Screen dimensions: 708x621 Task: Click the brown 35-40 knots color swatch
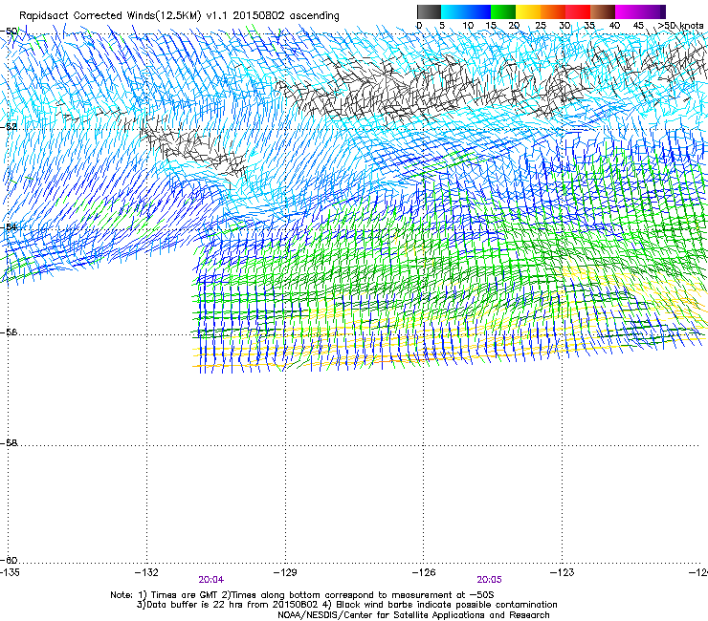coord(603,11)
